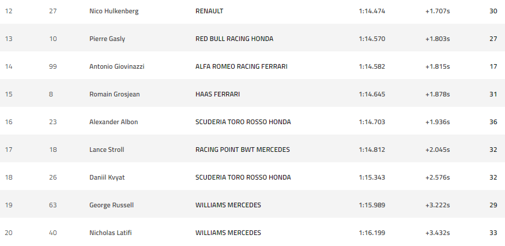This screenshot has width=505, height=246.
Task: Click ALFA ROMEO RACING FERRARI team
Action: (241, 66)
